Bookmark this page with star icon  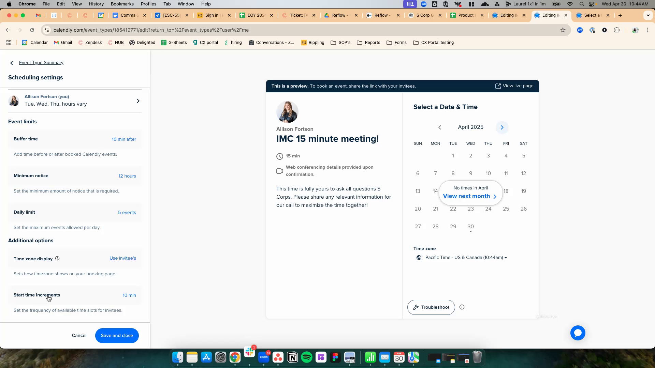pyautogui.click(x=563, y=30)
